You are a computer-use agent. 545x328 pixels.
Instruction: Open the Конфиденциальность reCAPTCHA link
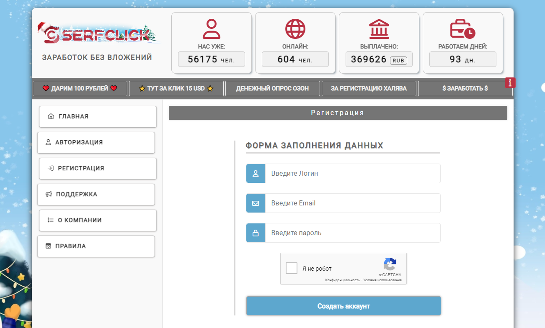[343, 280]
